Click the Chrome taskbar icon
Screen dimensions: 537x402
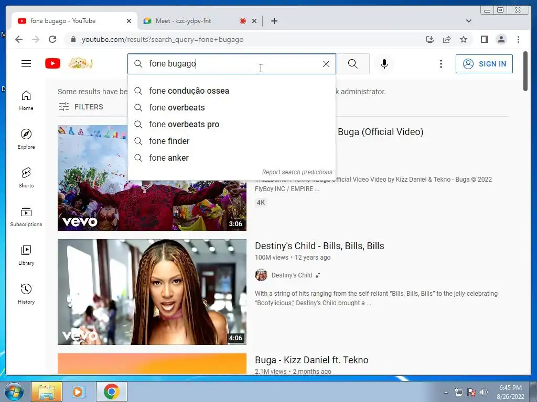tap(111, 392)
